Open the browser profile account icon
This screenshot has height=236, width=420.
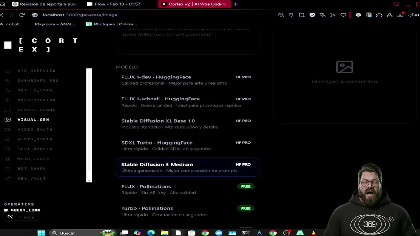389,15
